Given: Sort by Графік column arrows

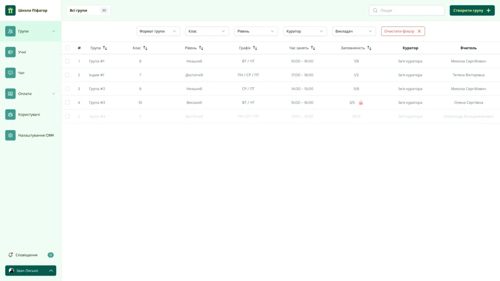Looking at the screenshot, I should (x=255, y=48).
